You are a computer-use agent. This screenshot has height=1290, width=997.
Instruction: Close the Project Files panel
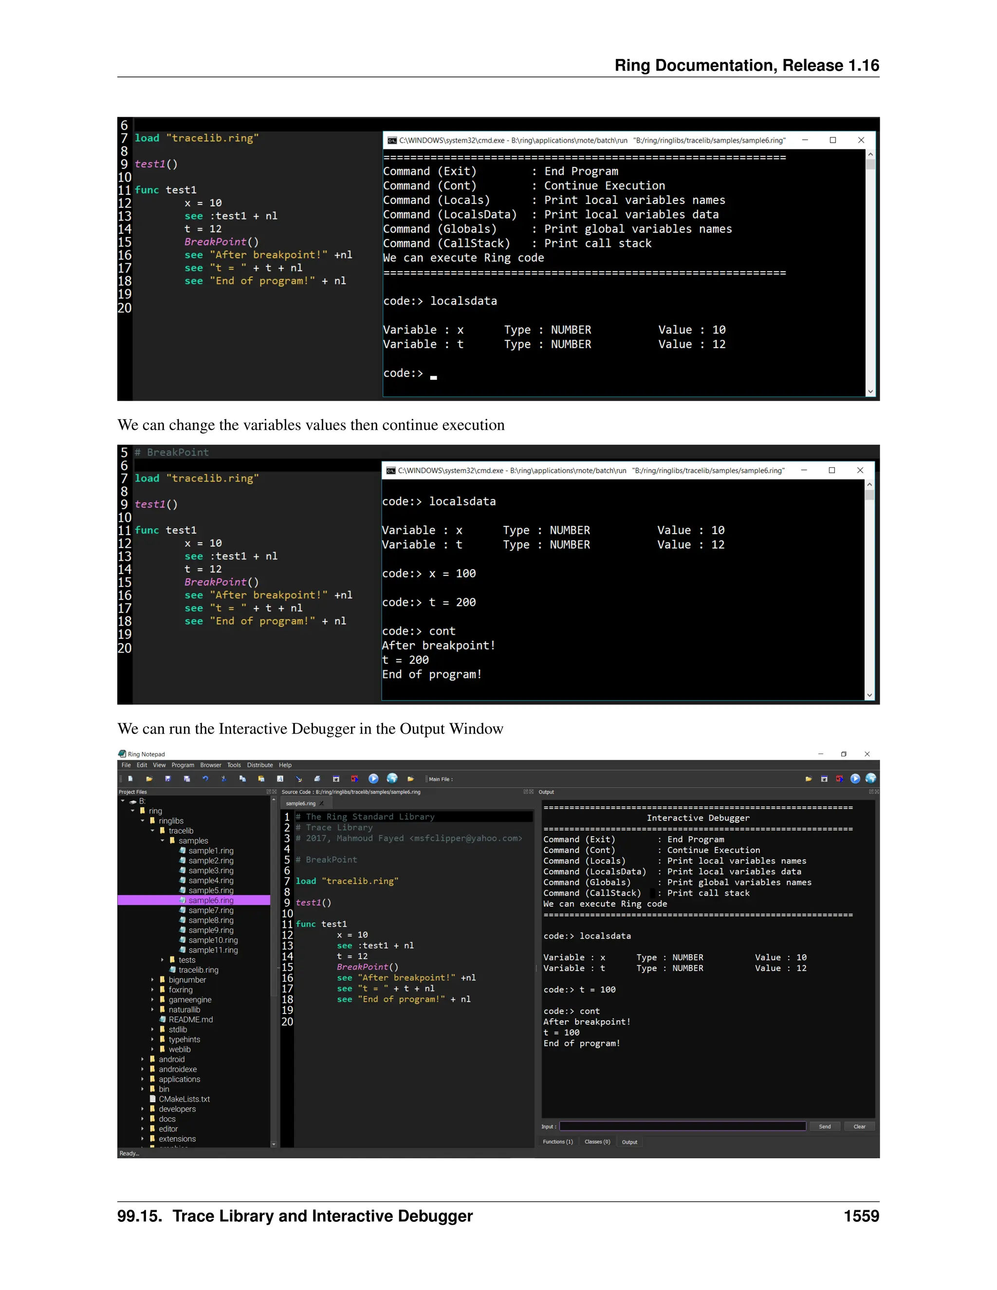click(274, 792)
